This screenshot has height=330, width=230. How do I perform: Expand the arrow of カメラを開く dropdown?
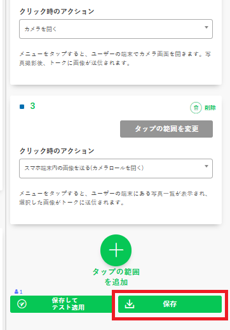coord(206,27)
